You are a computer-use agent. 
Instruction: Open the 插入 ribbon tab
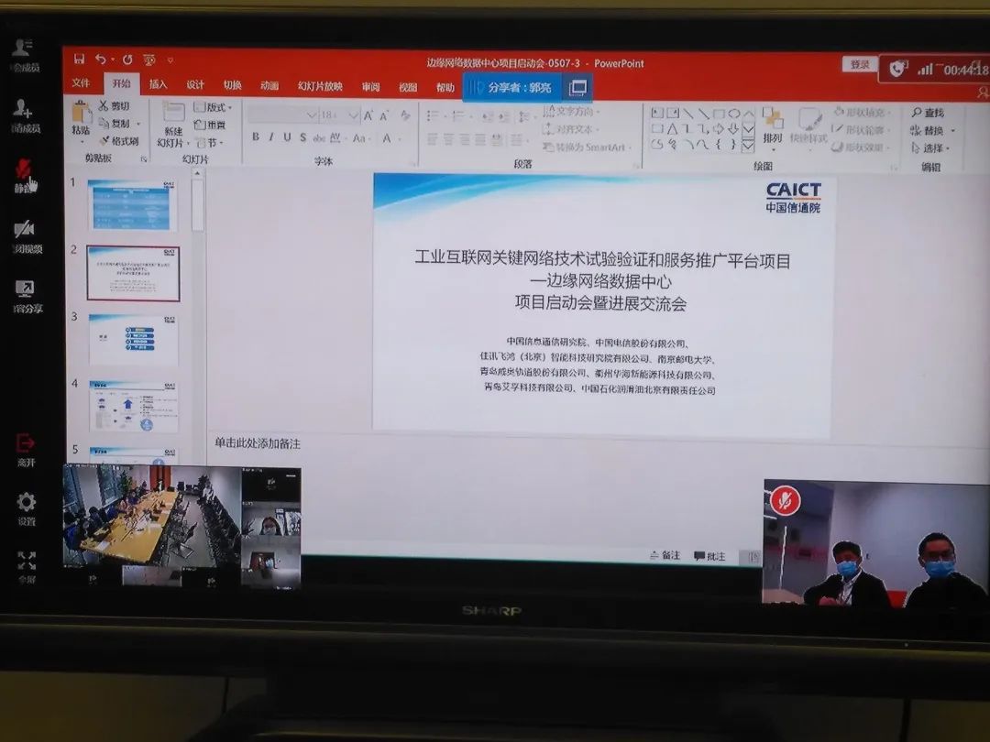pyautogui.click(x=159, y=84)
